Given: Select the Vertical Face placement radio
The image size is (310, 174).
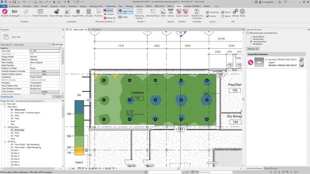Looking at the screenshot, I should [251, 39].
